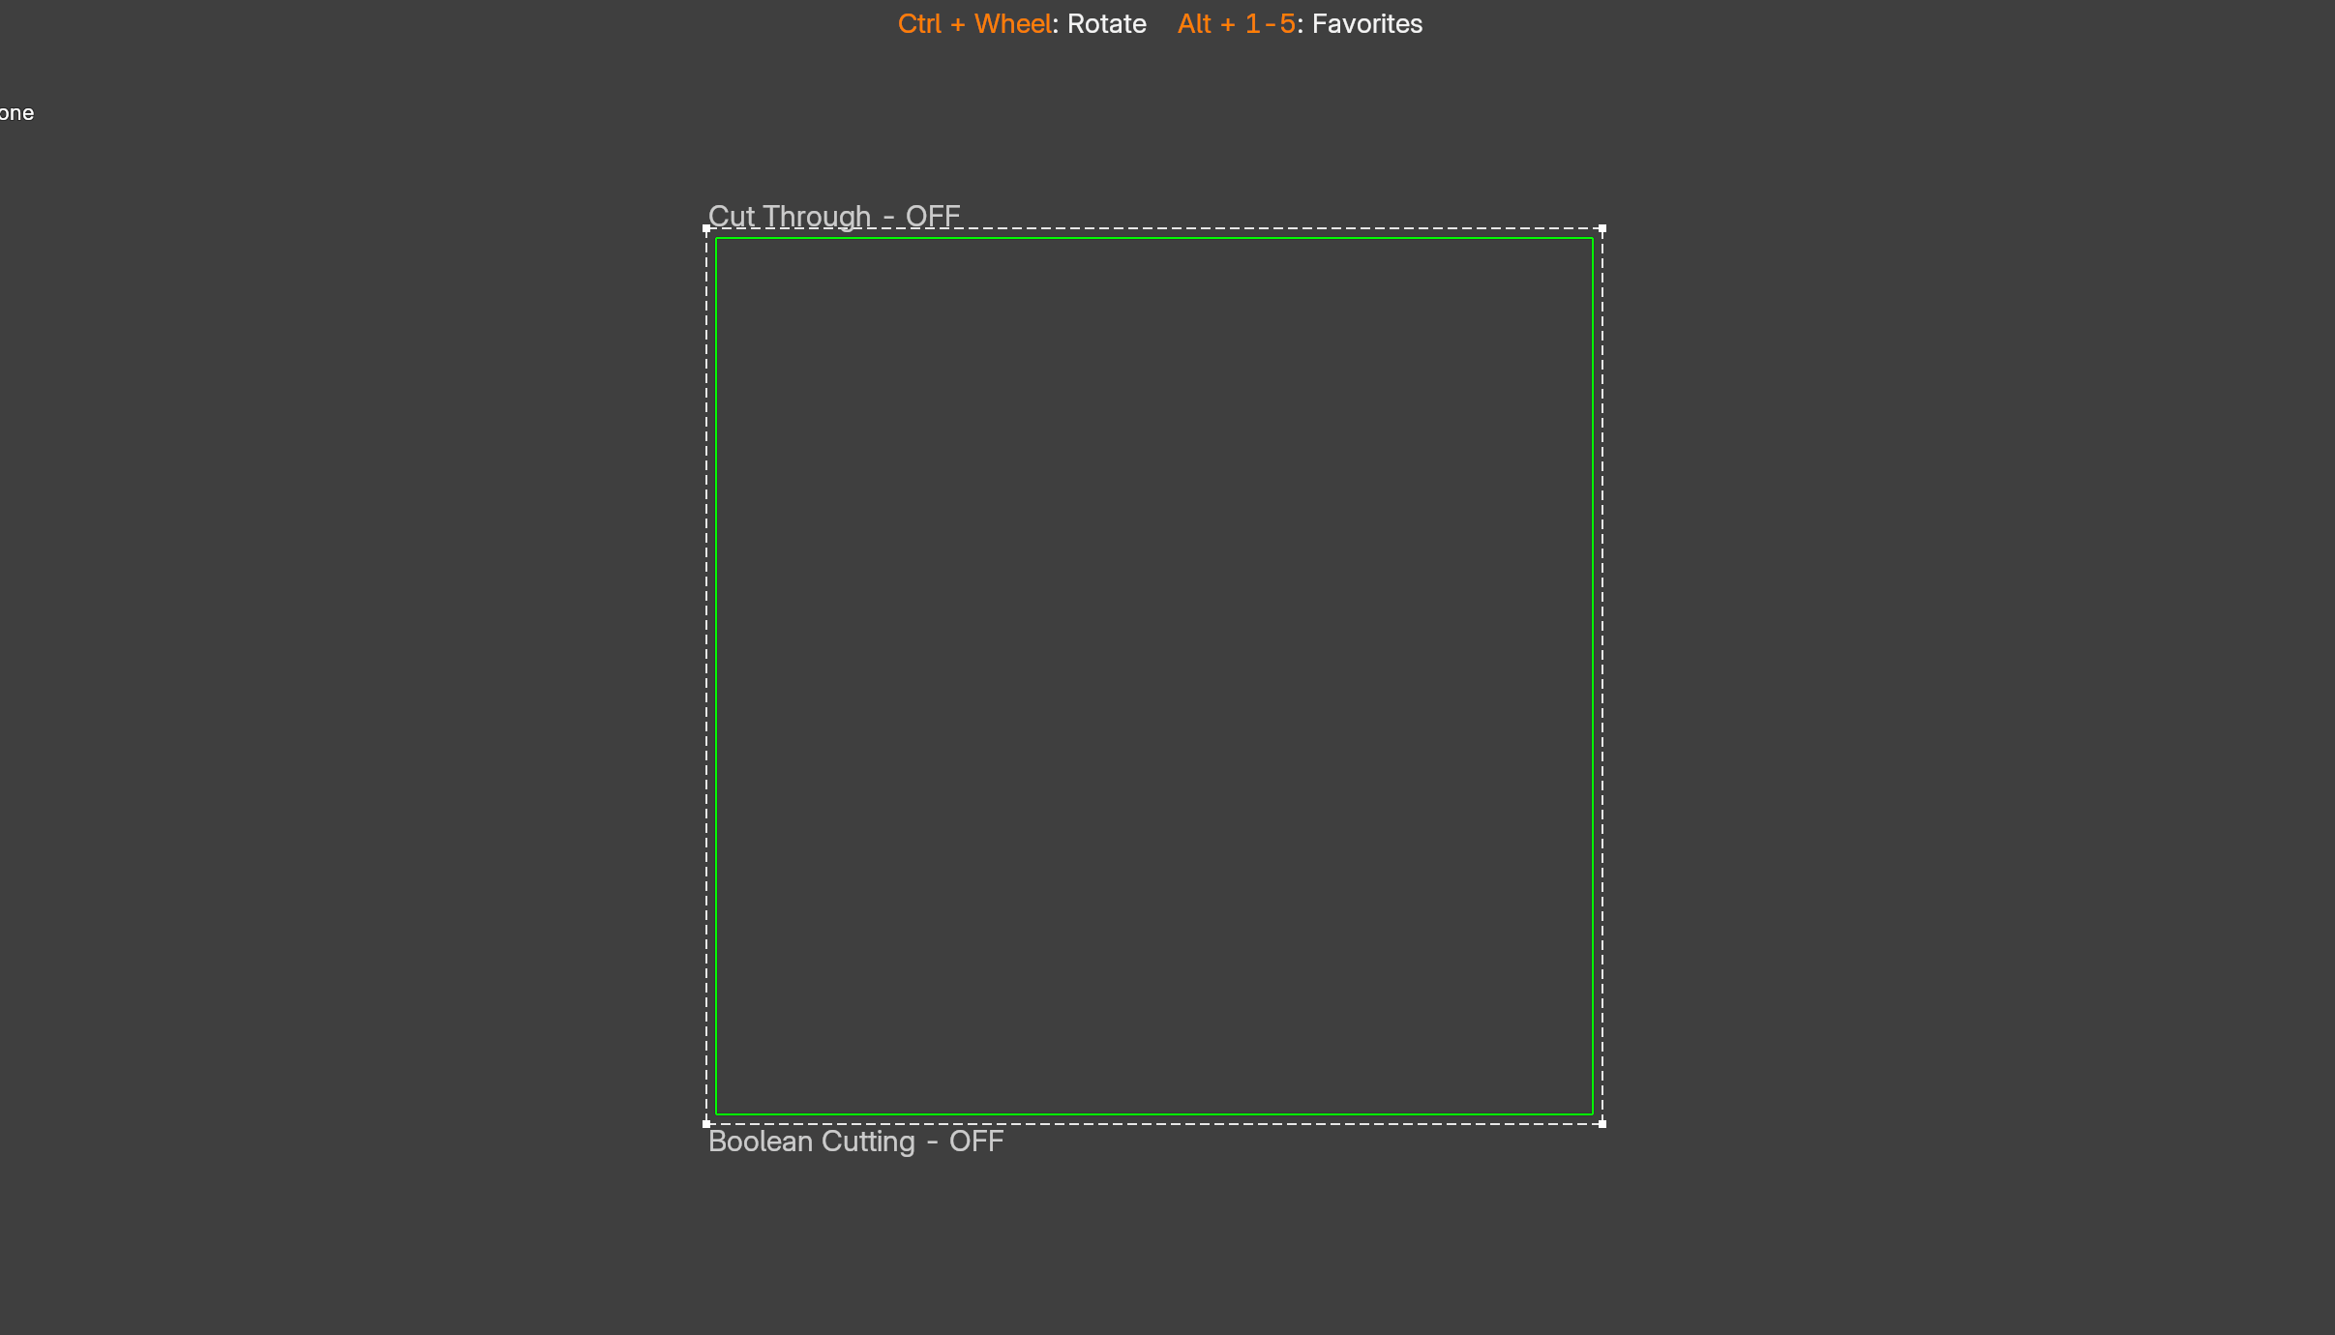The image size is (2335, 1335).
Task: Click the top-left selection corner handle
Action: pos(706,229)
